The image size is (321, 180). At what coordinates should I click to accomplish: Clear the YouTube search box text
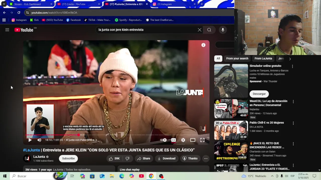199,30
